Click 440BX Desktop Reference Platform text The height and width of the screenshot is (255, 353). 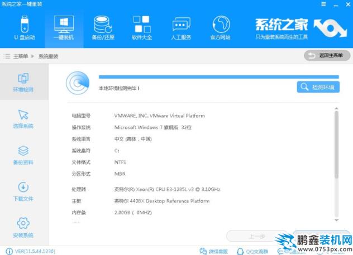[162, 201]
